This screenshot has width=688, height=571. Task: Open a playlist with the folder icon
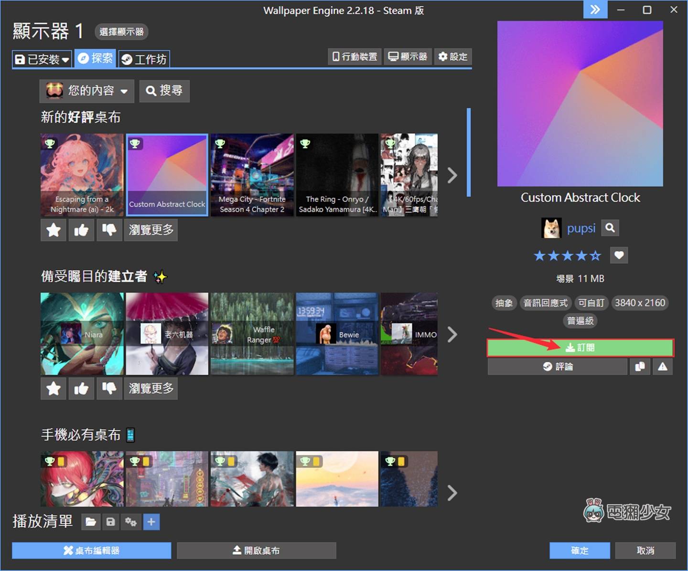pyautogui.click(x=90, y=522)
